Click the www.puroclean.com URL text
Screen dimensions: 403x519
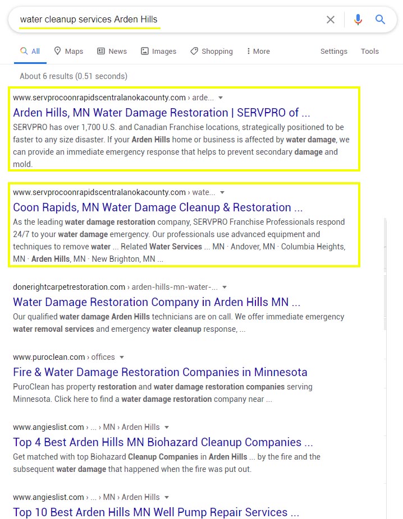coord(49,357)
